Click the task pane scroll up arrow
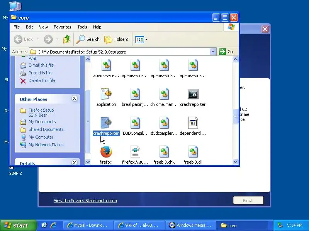309x231 pixels. point(88,59)
